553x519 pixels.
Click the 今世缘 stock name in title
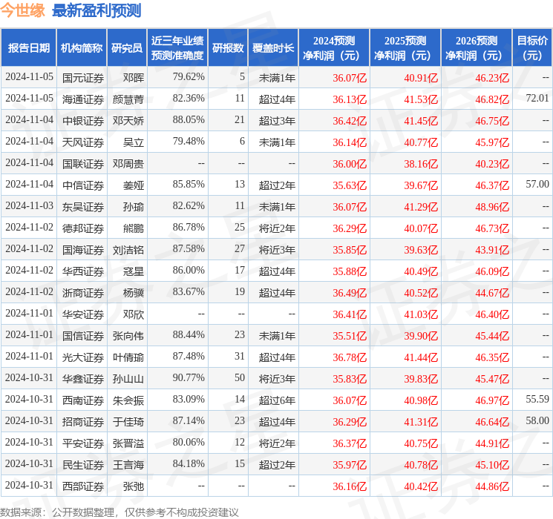click(23, 10)
